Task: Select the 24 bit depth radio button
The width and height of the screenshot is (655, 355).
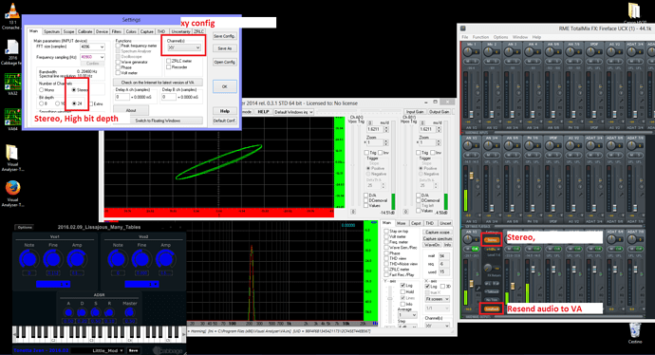Action: pos(74,103)
